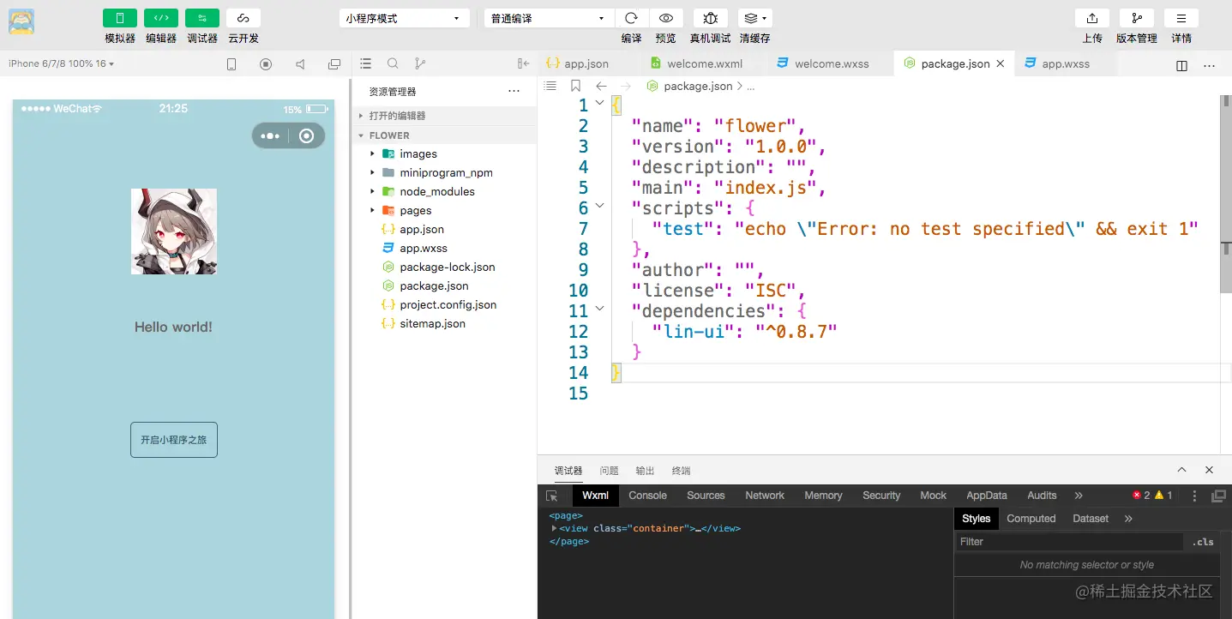
Task: Switch to the Computed styles tab
Action: pos(1031,519)
